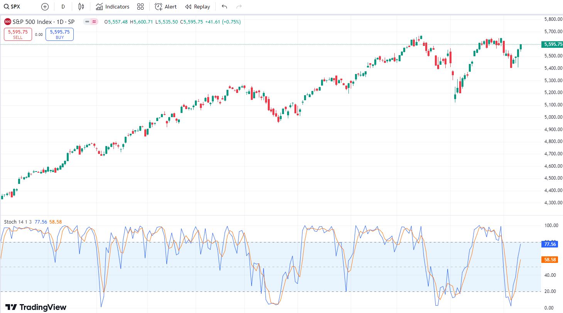Select the change value +41.61 (+0.75%)
Screen dimensions: 563x313
coord(223,22)
